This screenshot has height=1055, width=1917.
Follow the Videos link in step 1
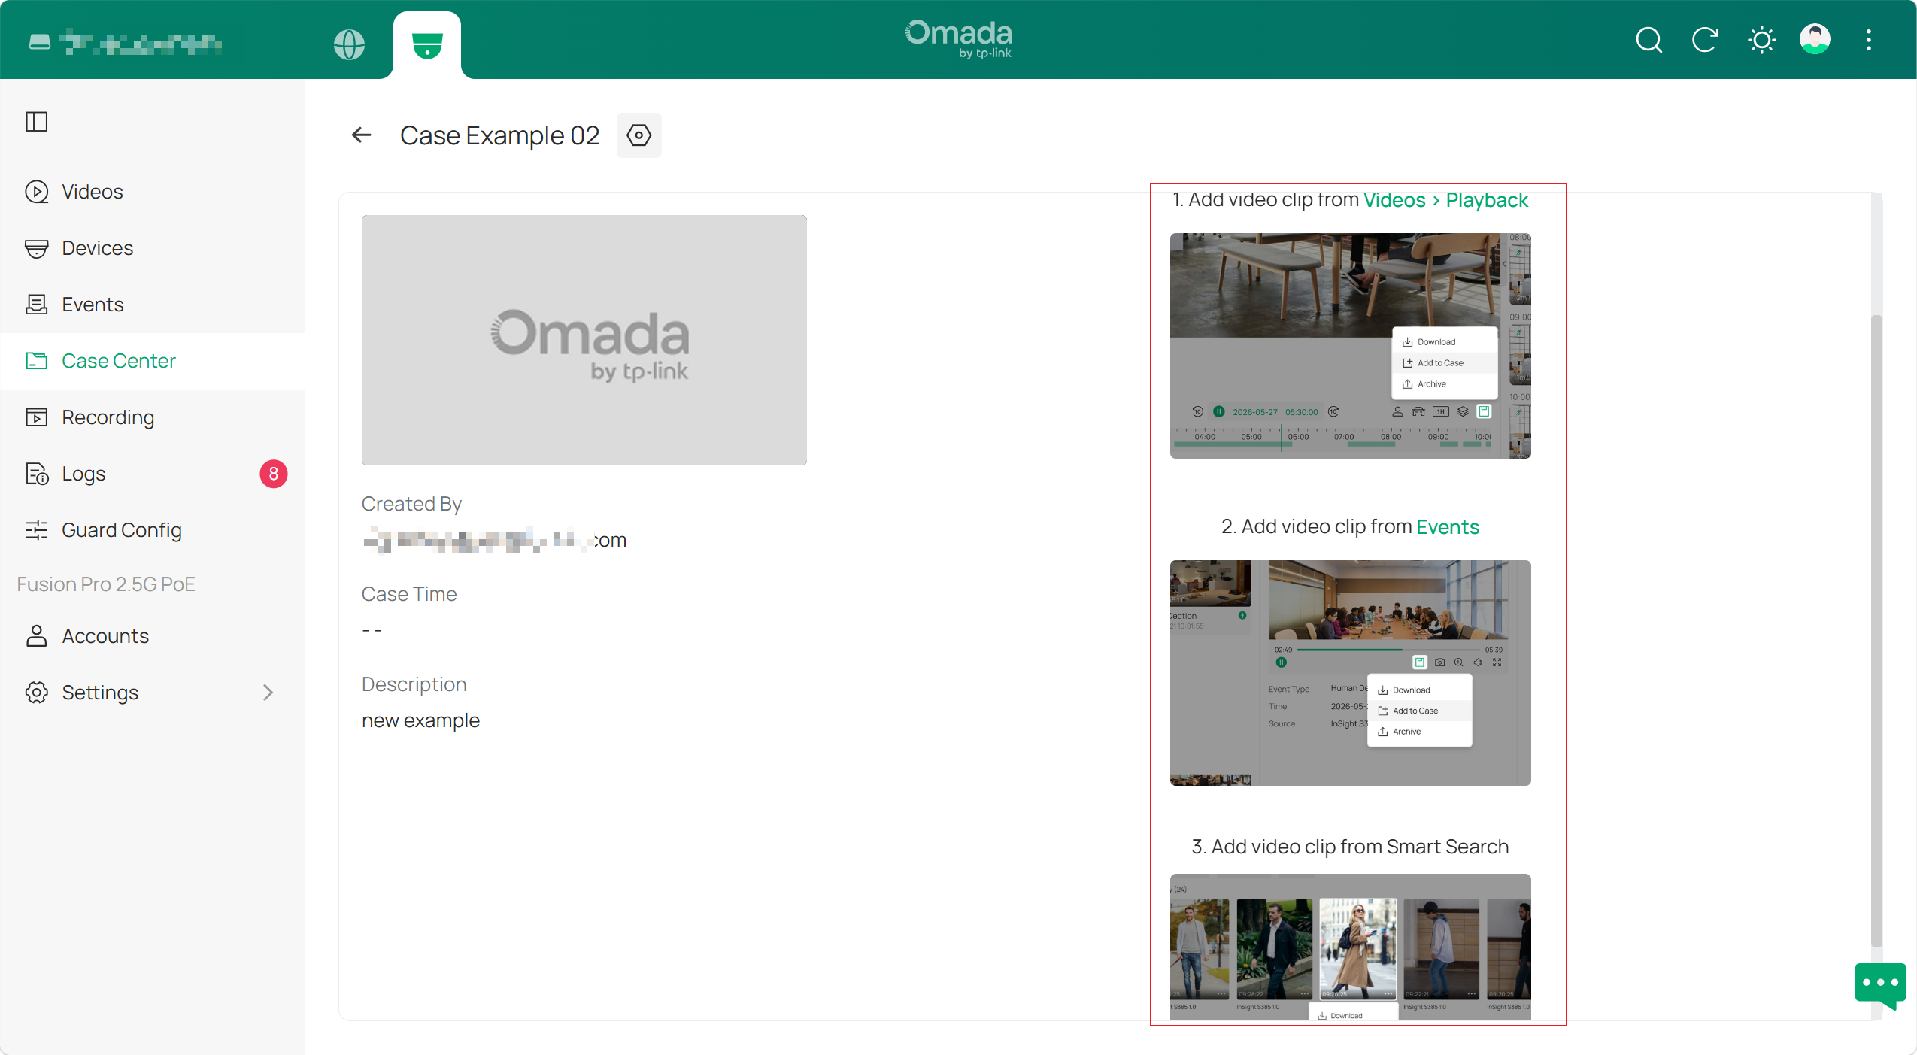(x=1394, y=200)
